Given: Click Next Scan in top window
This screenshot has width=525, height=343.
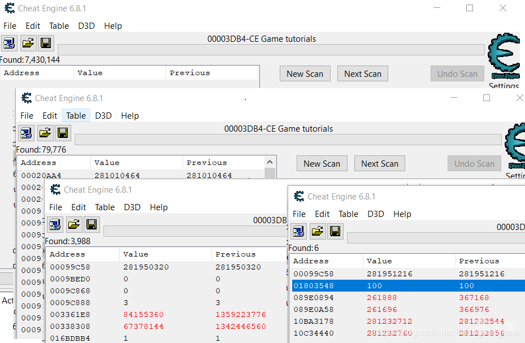Looking at the screenshot, I should tap(363, 73).
